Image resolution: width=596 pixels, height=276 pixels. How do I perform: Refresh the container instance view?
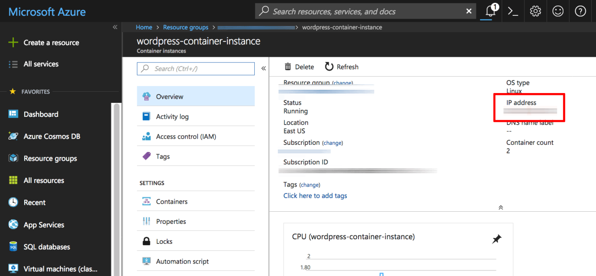tap(341, 67)
